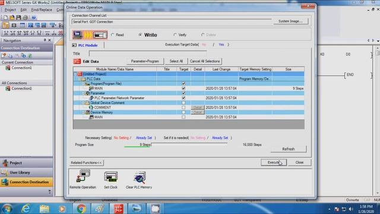The image size is (380, 214).
Task: Click the refresh connections icon in Navigation
Action: pyautogui.click(x=30, y=55)
